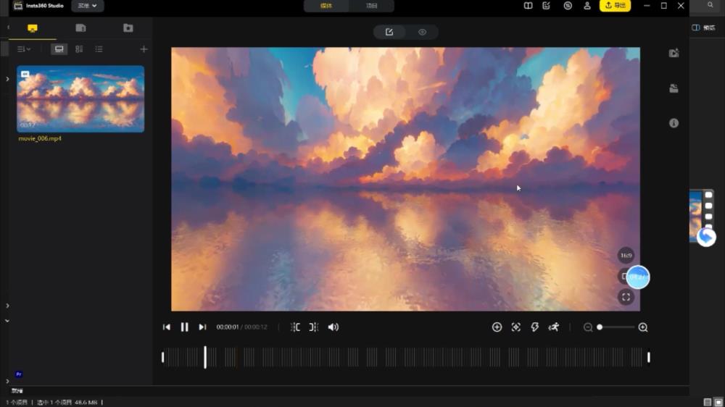Open the circular store icon in title bar
The height and width of the screenshot is (407, 725).
tap(568, 6)
